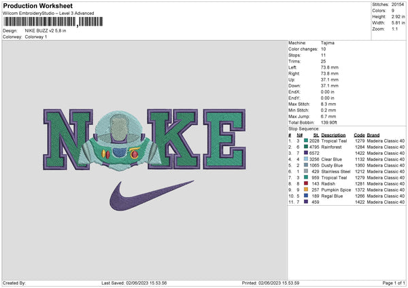This screenshot has height=288, width=408.
Task: Select the Radish red color swatch
Action: click(306, 183)
